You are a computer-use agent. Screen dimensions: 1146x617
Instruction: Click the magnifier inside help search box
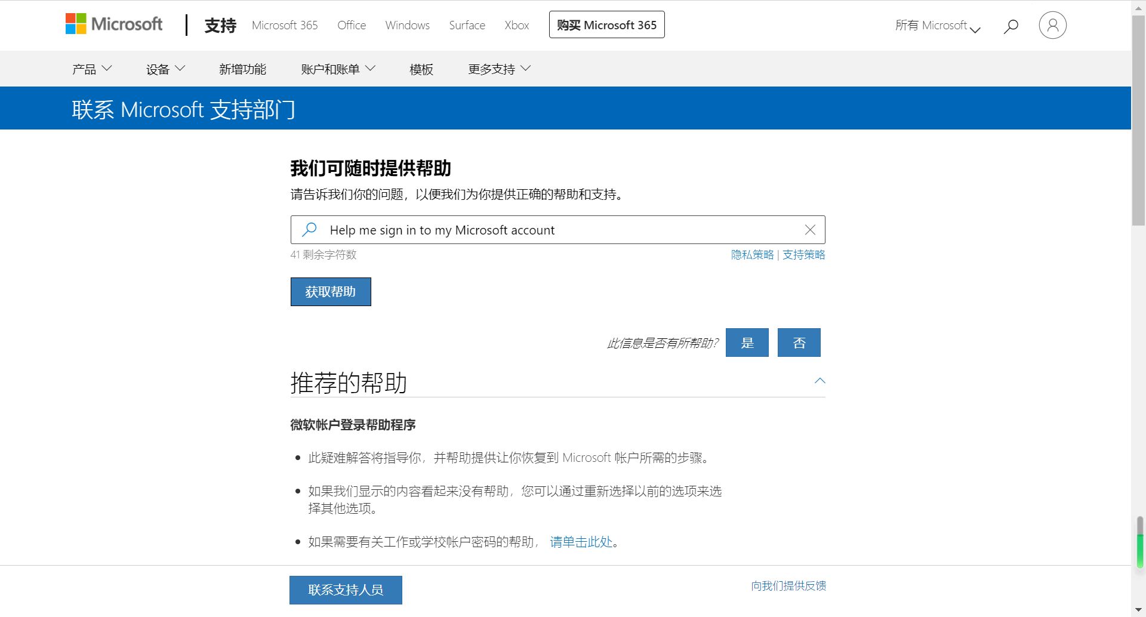pos(309,229)
